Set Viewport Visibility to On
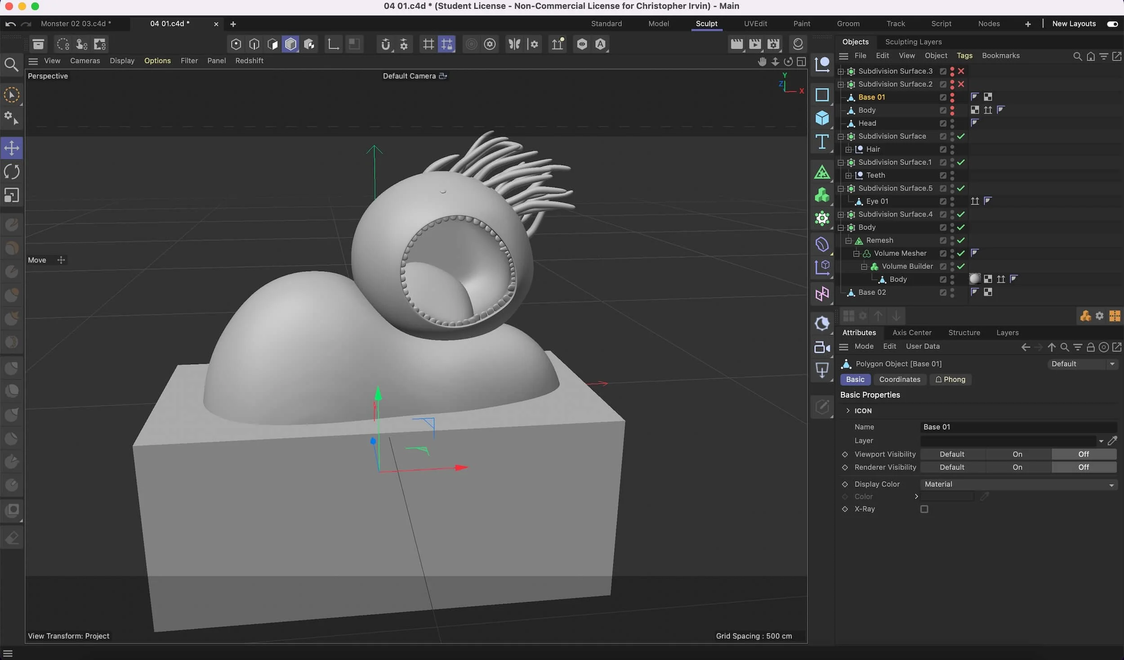1124x660 pixels. point(1017,454)
